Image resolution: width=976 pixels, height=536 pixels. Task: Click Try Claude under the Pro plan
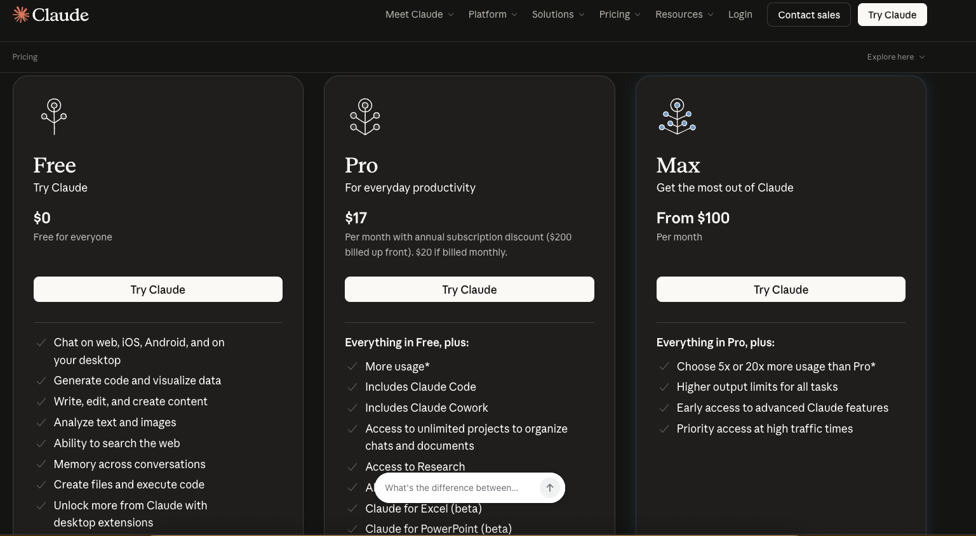469,289
